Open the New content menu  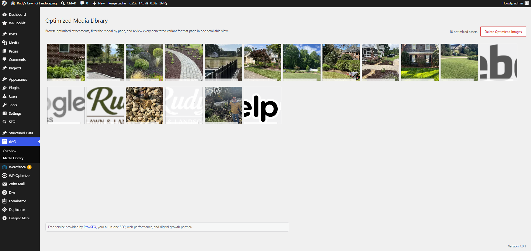pos(98,3)
